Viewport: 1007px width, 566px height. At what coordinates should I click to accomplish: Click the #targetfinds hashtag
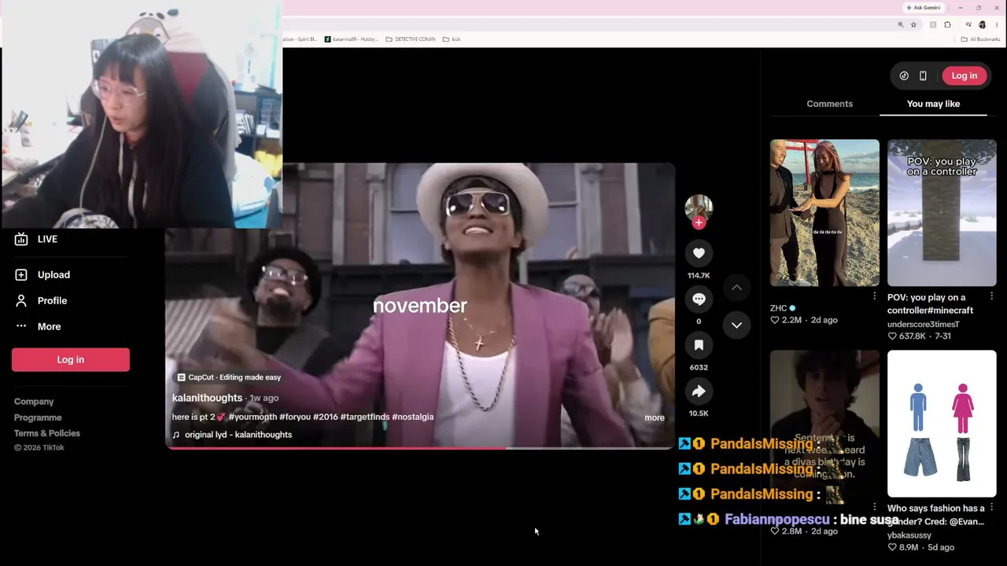(x=365, y=417)
